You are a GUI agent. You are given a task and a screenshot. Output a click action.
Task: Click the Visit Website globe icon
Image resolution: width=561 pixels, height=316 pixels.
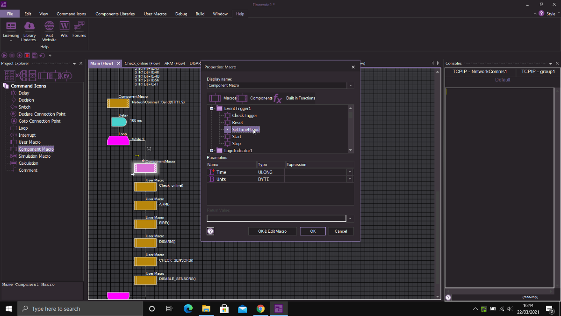point(49,27)
